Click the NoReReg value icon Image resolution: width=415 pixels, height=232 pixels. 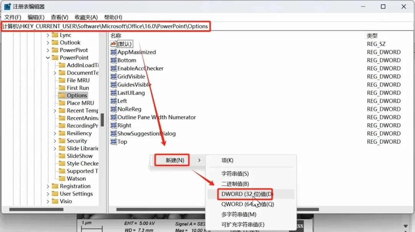point(113,109)
